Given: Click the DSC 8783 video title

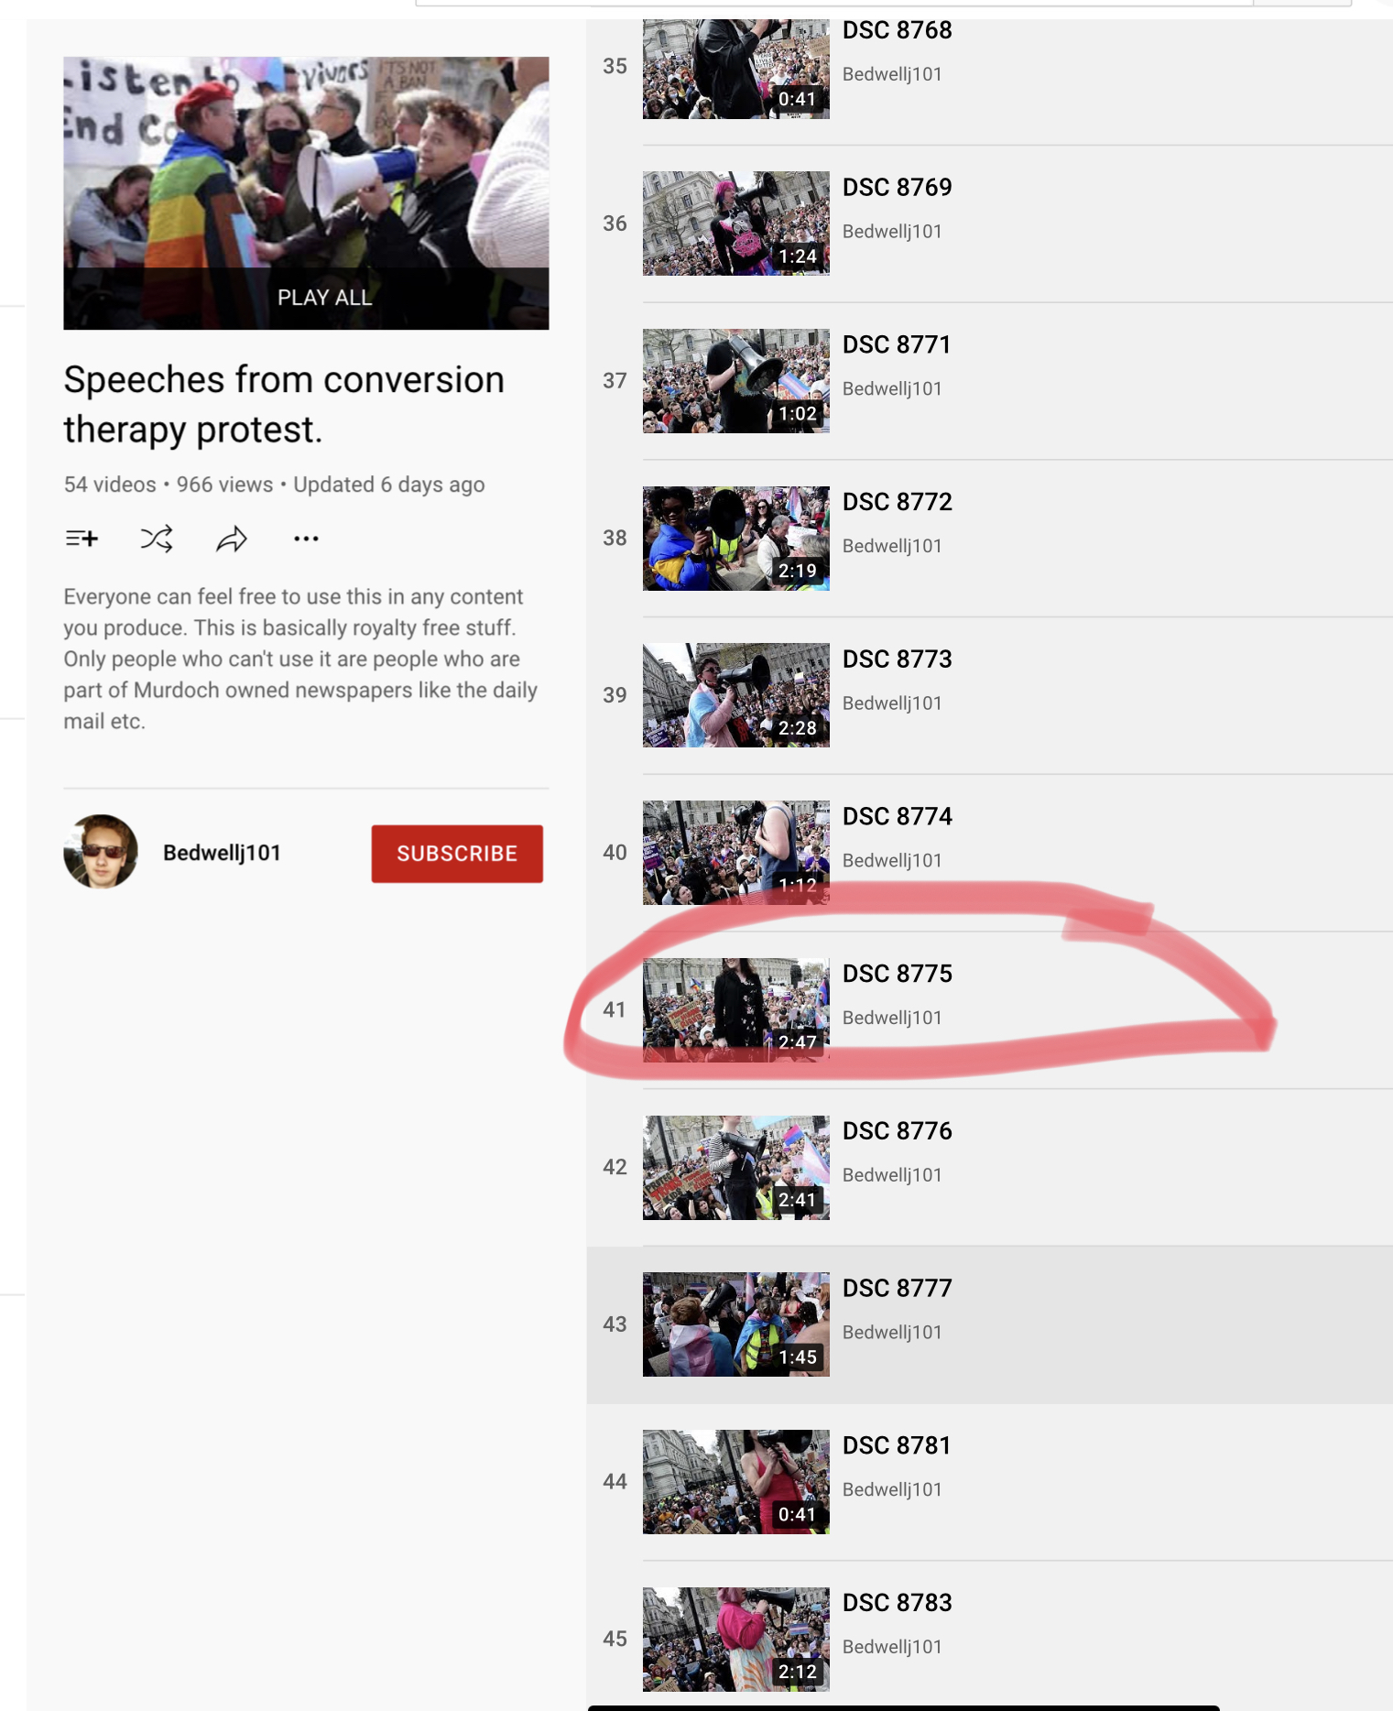Looking at the screenshot, I should [898, 1603].
